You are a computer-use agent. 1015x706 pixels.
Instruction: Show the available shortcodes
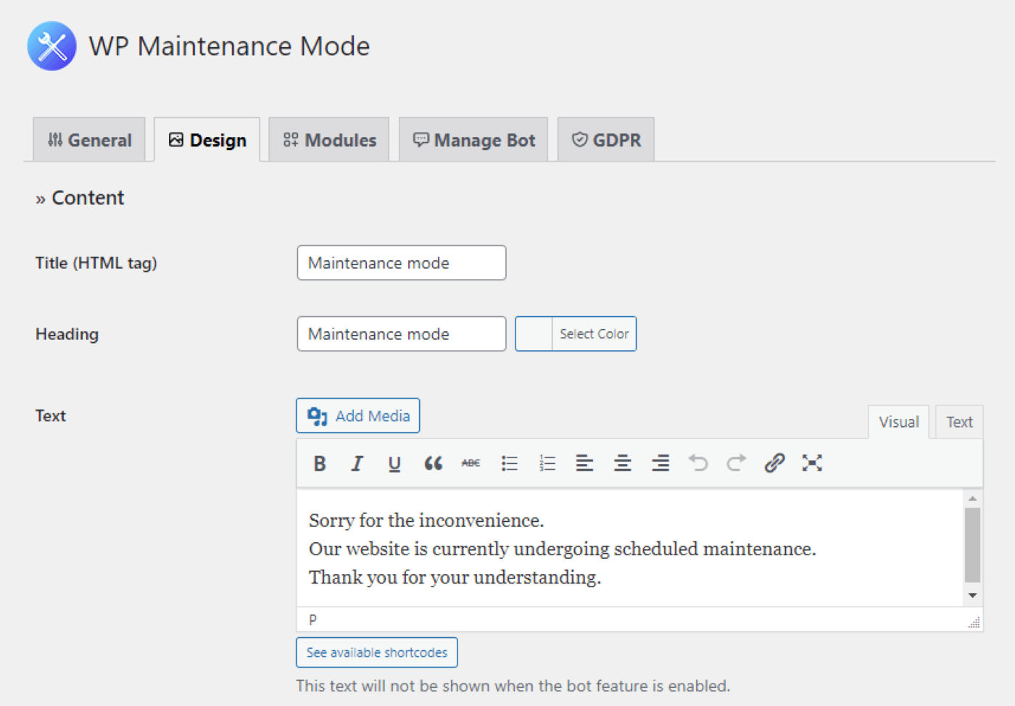(376, 652)
